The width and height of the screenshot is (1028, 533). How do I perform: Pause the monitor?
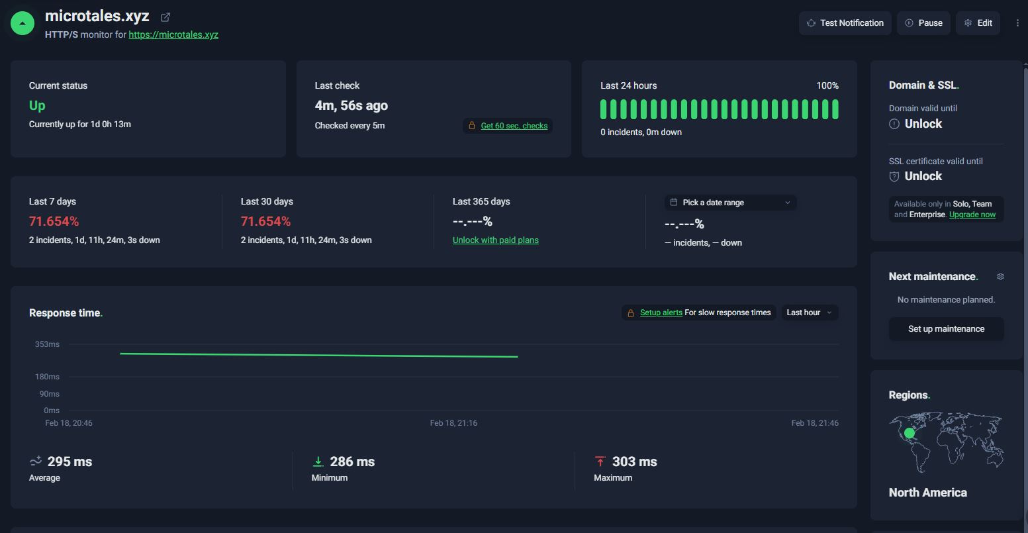point(923,23)
